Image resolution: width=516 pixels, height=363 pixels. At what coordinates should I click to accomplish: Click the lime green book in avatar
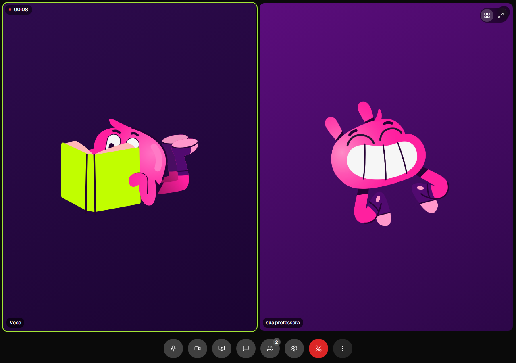(100, 177)
